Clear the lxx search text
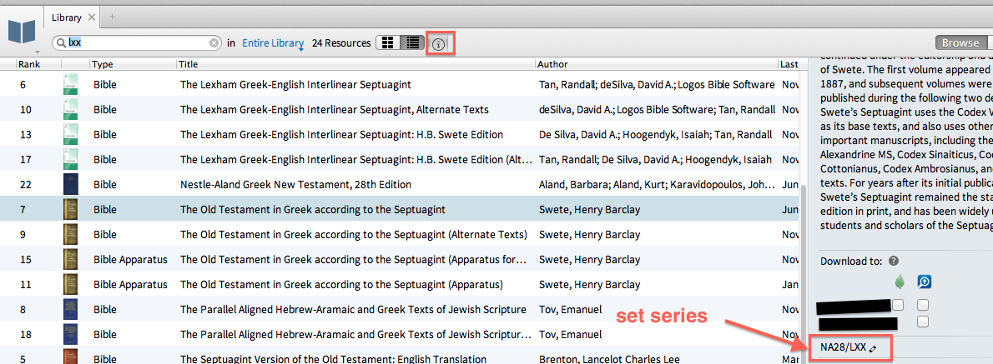The image size is (993, 364). [214, 43]
